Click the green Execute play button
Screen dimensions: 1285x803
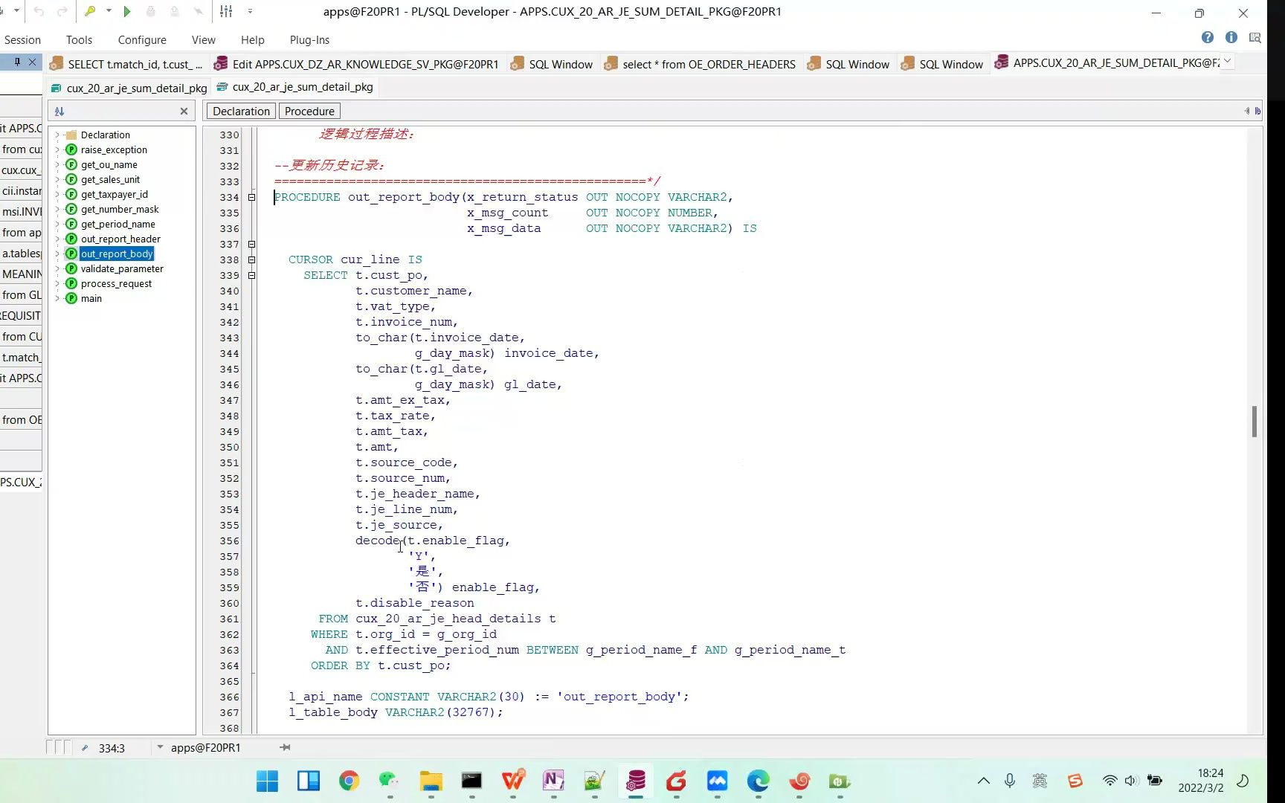click(127, 11)
